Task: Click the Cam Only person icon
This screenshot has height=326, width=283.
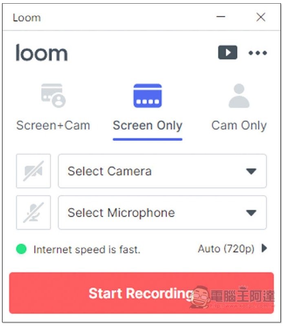Action: pos(239,96)
